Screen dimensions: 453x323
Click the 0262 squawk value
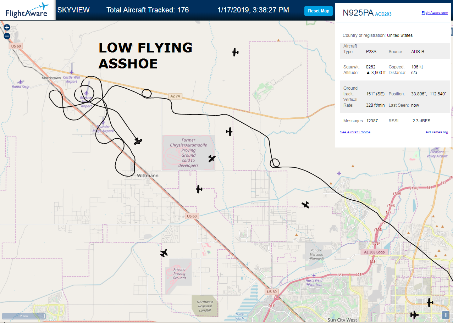[x=371, y=67]
